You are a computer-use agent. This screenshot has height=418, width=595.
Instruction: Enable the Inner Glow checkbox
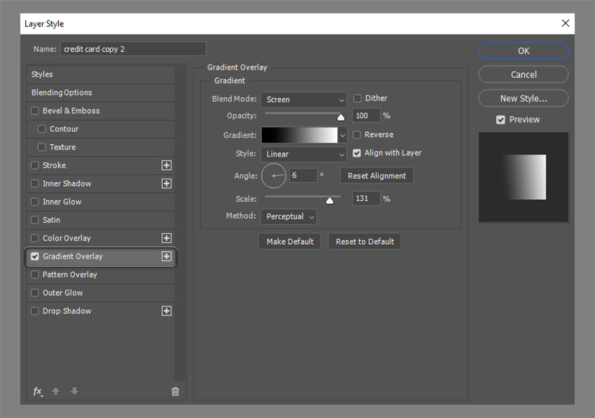(x=35, y=202)
